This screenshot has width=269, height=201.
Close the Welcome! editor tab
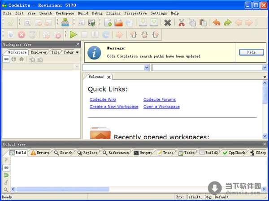109,77
